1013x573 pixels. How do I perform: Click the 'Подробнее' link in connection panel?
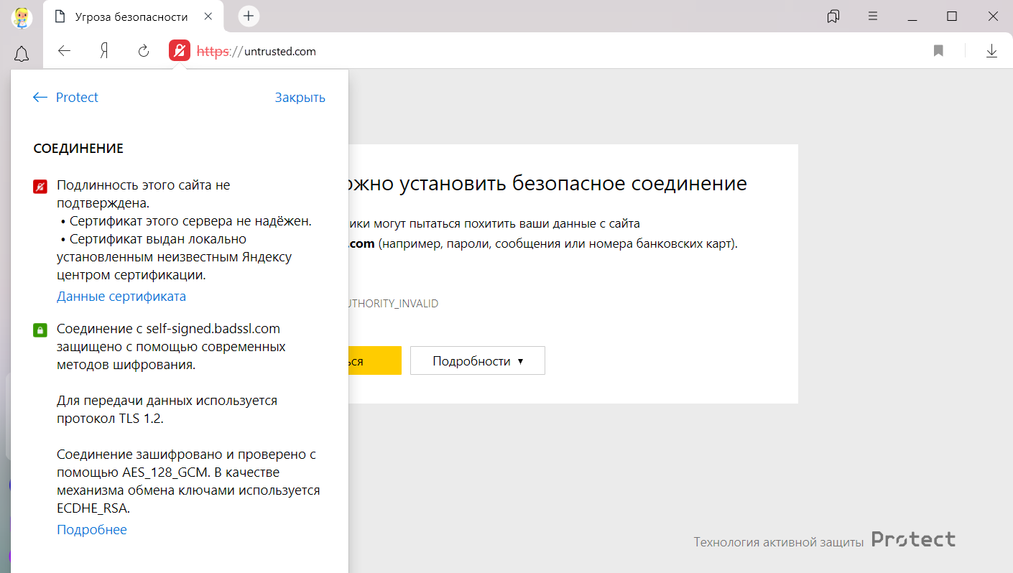pyautogui.click(x=92, y=530)
